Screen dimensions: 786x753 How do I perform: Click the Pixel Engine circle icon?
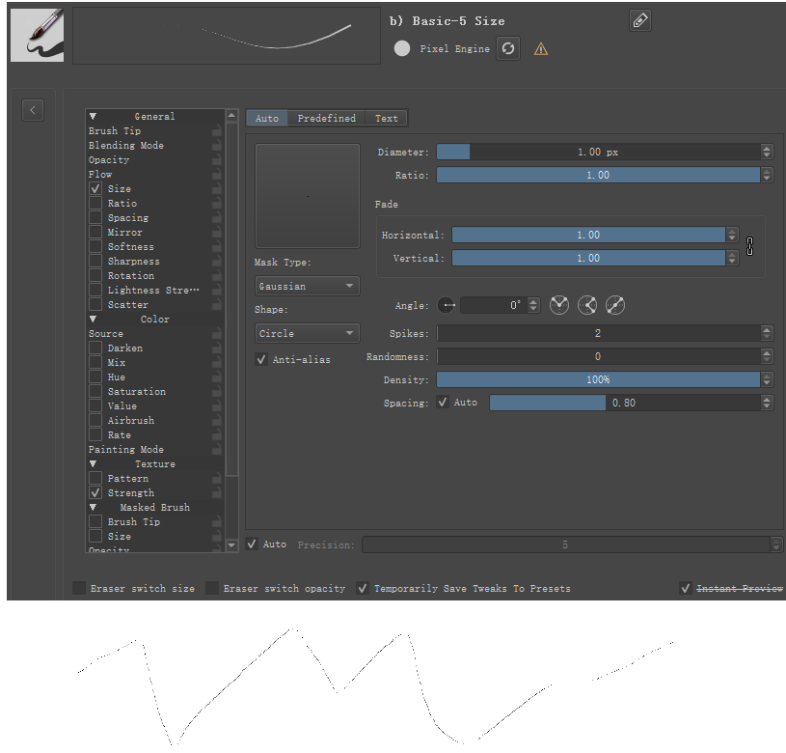(x=402, y=48)
